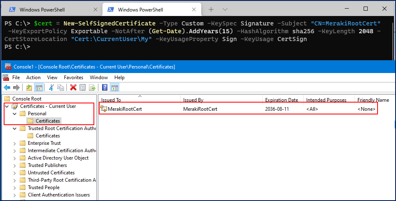Open the Action menu

point(33,78)
